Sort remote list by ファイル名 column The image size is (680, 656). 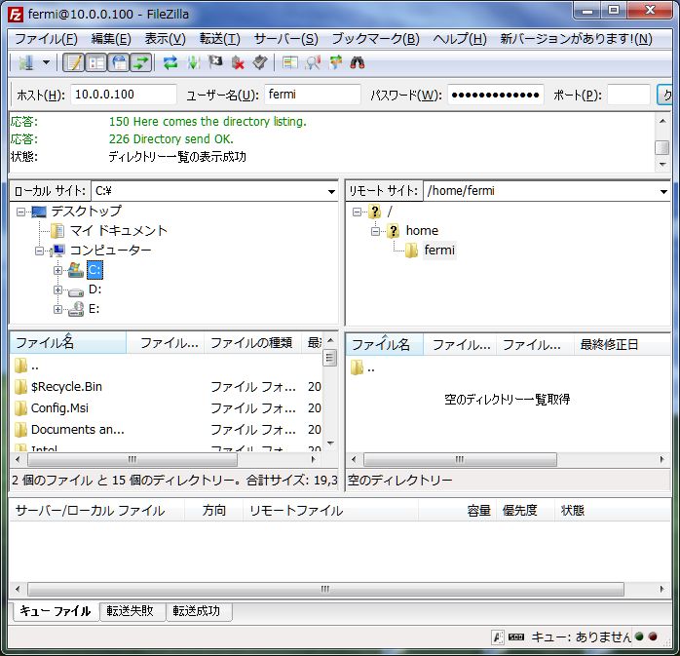pos(384,345)
